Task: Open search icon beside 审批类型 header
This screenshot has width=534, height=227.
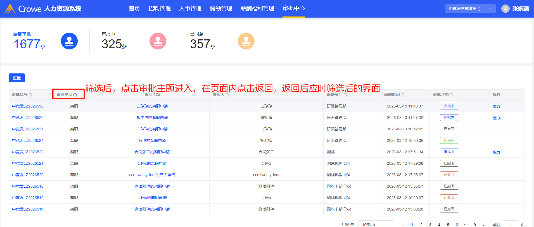Action: pos(75,95)
